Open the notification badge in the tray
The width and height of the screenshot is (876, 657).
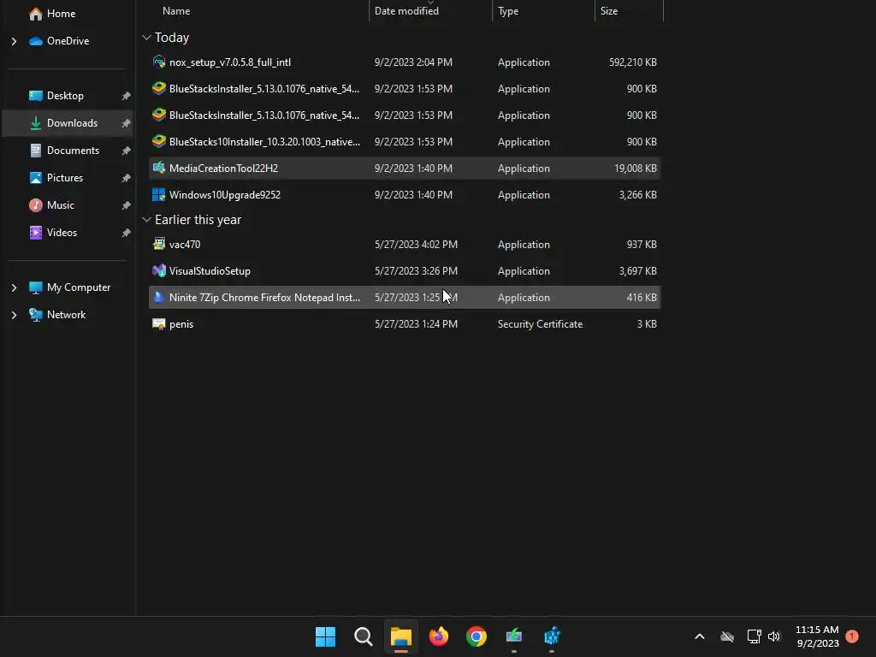(852, 636)
